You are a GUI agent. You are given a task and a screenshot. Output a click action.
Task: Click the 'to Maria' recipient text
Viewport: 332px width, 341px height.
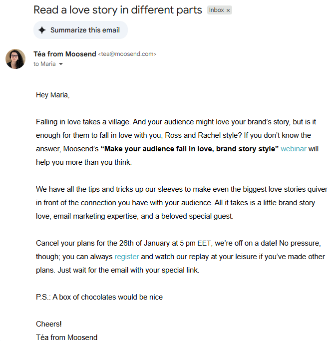click(x=44, y=64)
